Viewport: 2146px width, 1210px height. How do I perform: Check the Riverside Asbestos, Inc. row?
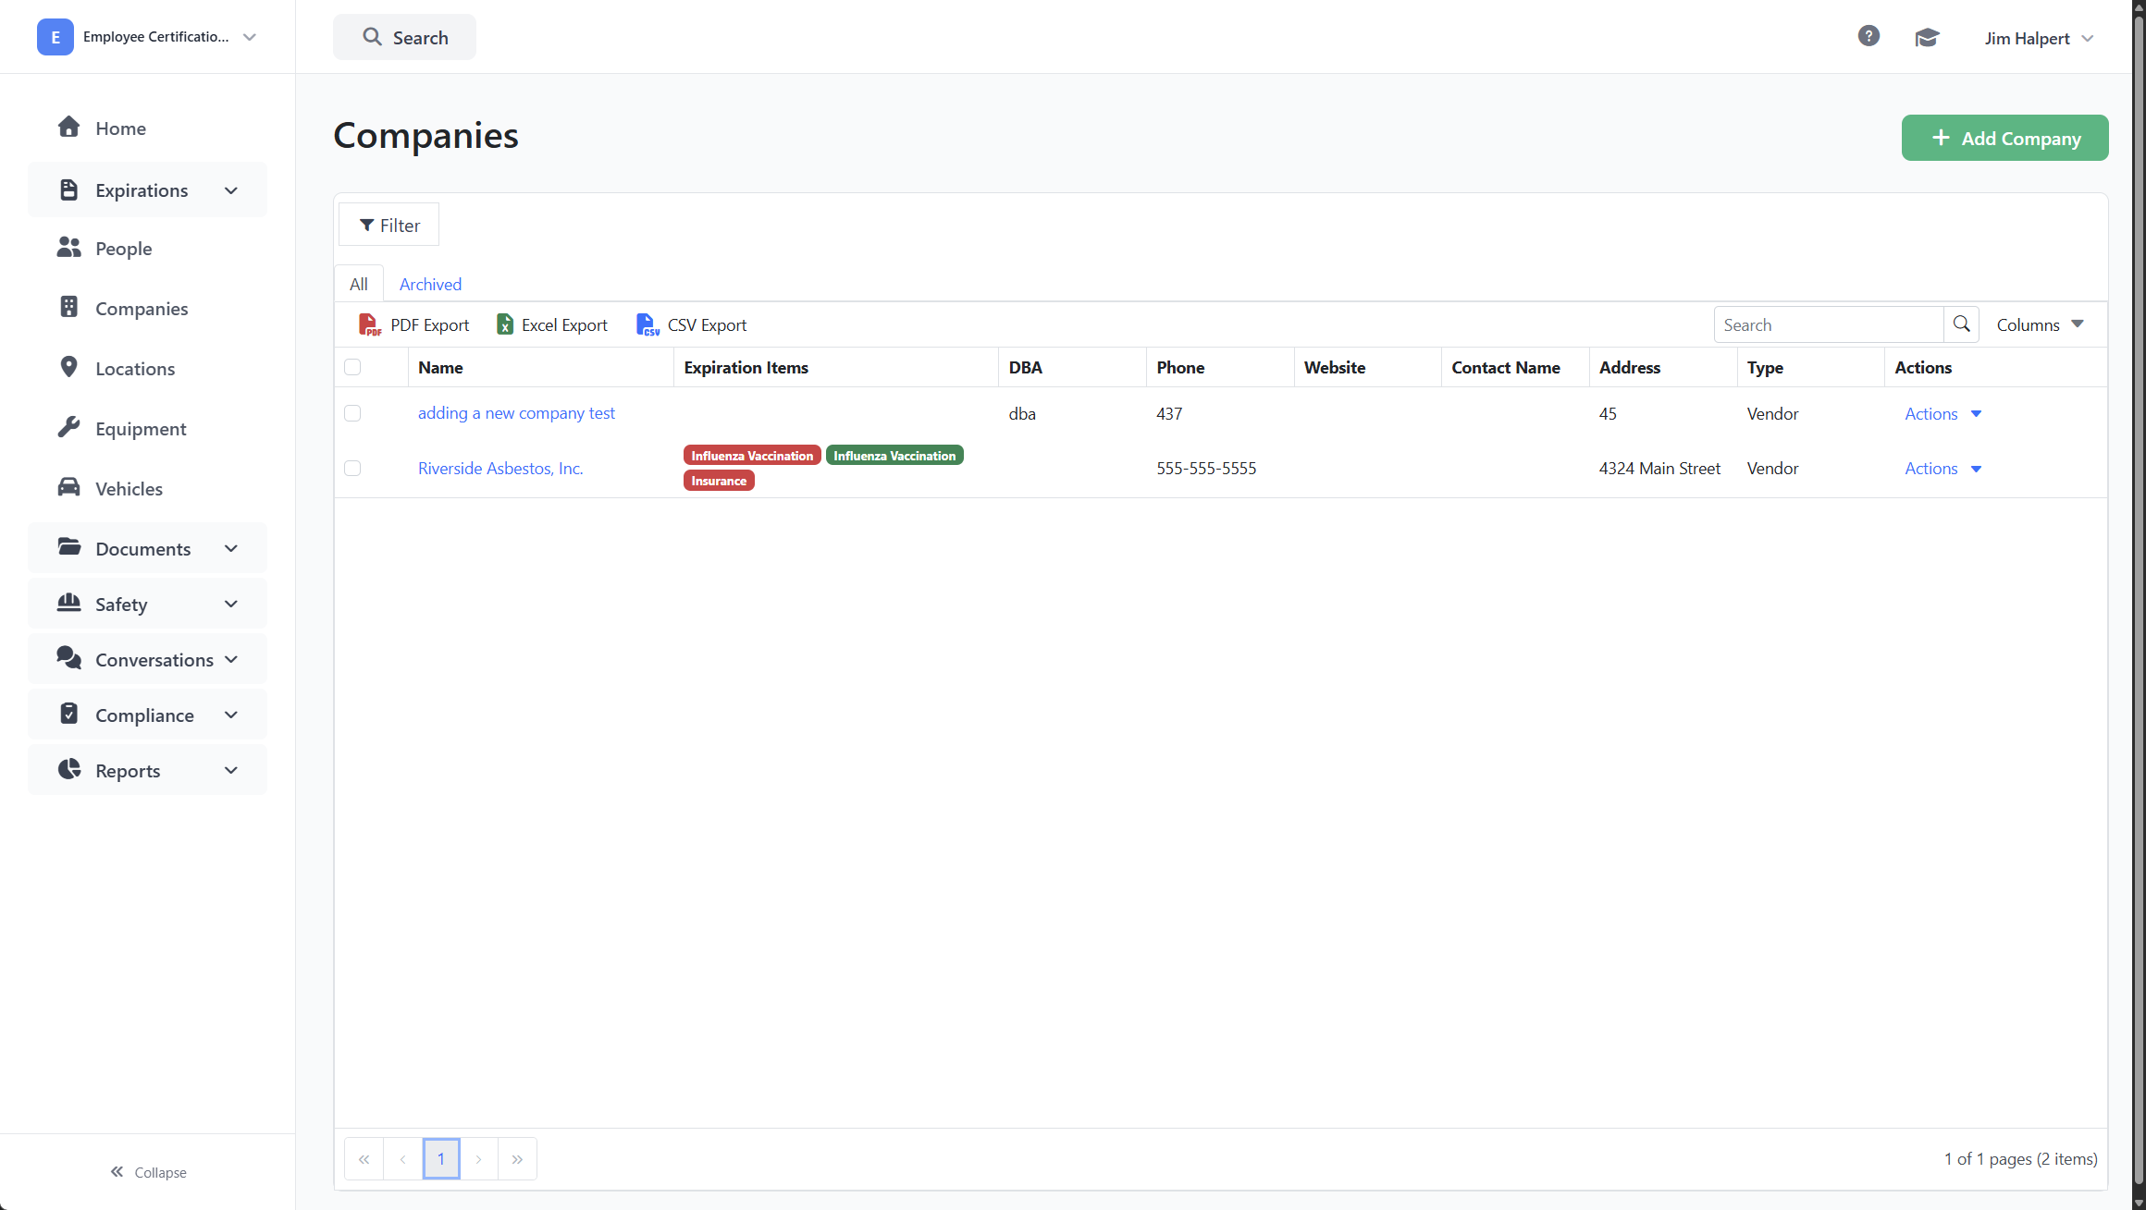352,469
